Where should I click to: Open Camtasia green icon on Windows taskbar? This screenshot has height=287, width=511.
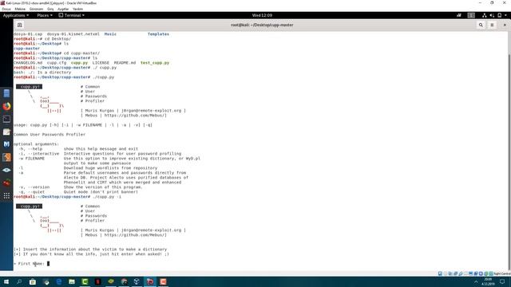point(85,281)
